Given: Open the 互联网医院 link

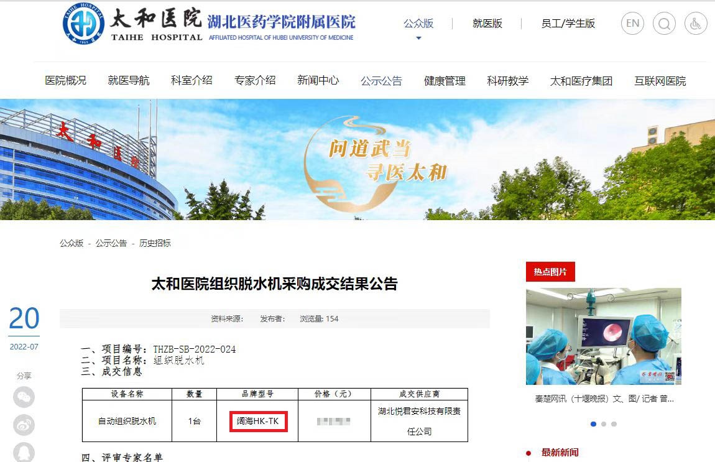Looking at the screenshot, I should (x=660, y=81).
